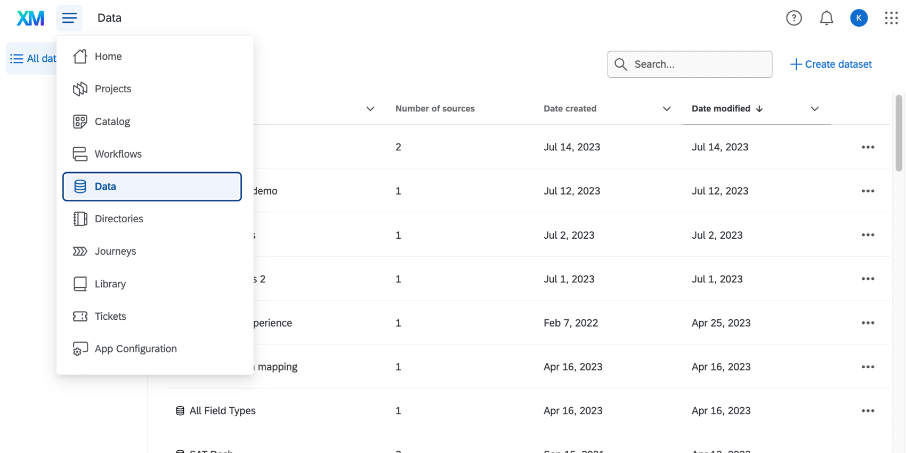This screenshot has height=453, width=906.
Task: Open the help question mark icon
Action: (794, 18)
